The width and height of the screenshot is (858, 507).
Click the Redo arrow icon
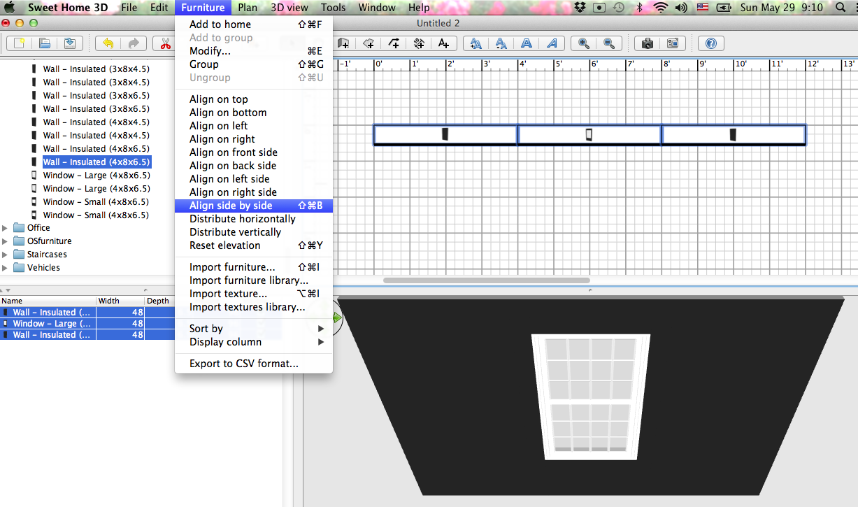[134, 43]
